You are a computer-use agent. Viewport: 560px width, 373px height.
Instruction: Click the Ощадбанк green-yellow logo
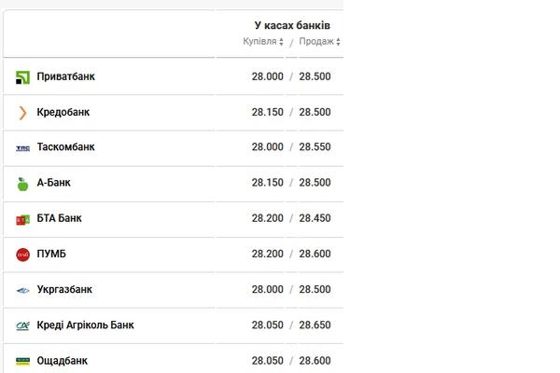[x=22, y=361]
